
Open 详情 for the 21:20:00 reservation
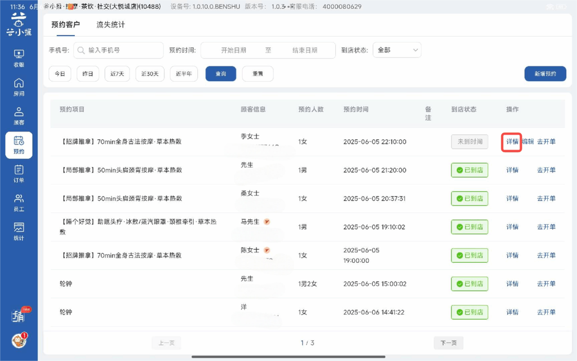512,170
